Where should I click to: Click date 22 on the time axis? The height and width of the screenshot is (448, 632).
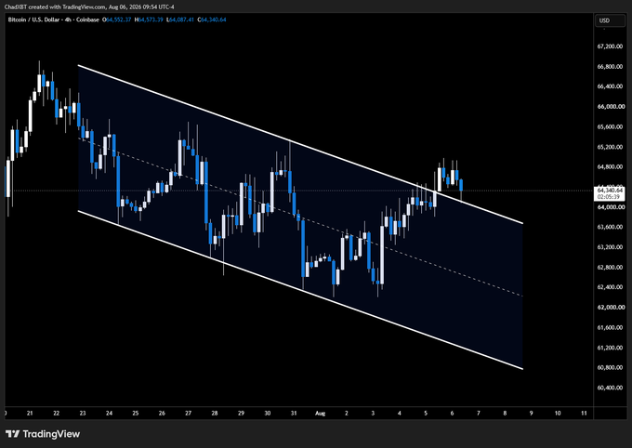[x=56, y=414]
